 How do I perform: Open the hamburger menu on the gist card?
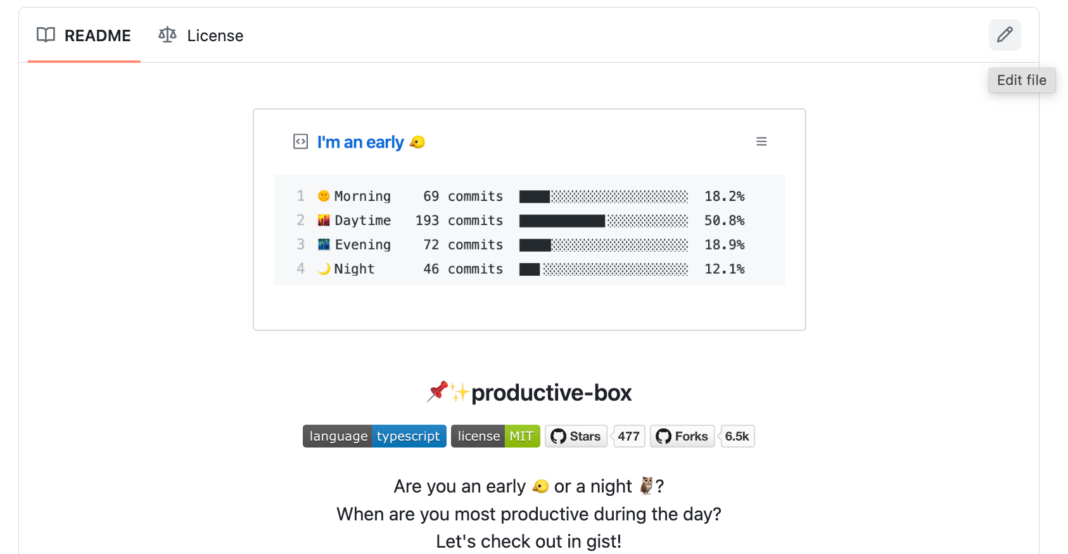761,141
